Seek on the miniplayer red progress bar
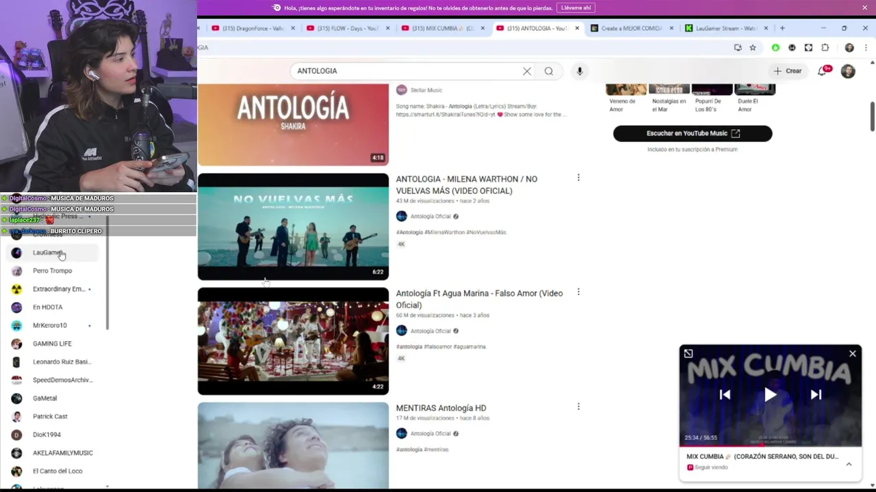The image size is (876, 492). pyautogui.click(x=771, y=446)
